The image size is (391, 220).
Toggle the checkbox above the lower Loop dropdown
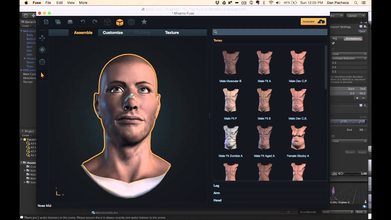[x=333, y=137]
